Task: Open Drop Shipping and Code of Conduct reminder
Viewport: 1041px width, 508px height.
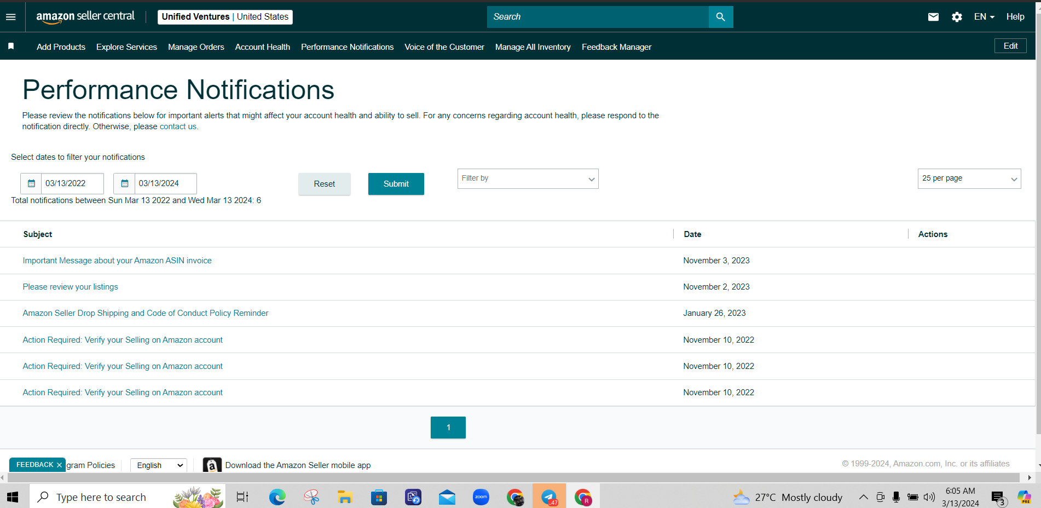Action: click(146, 313)
